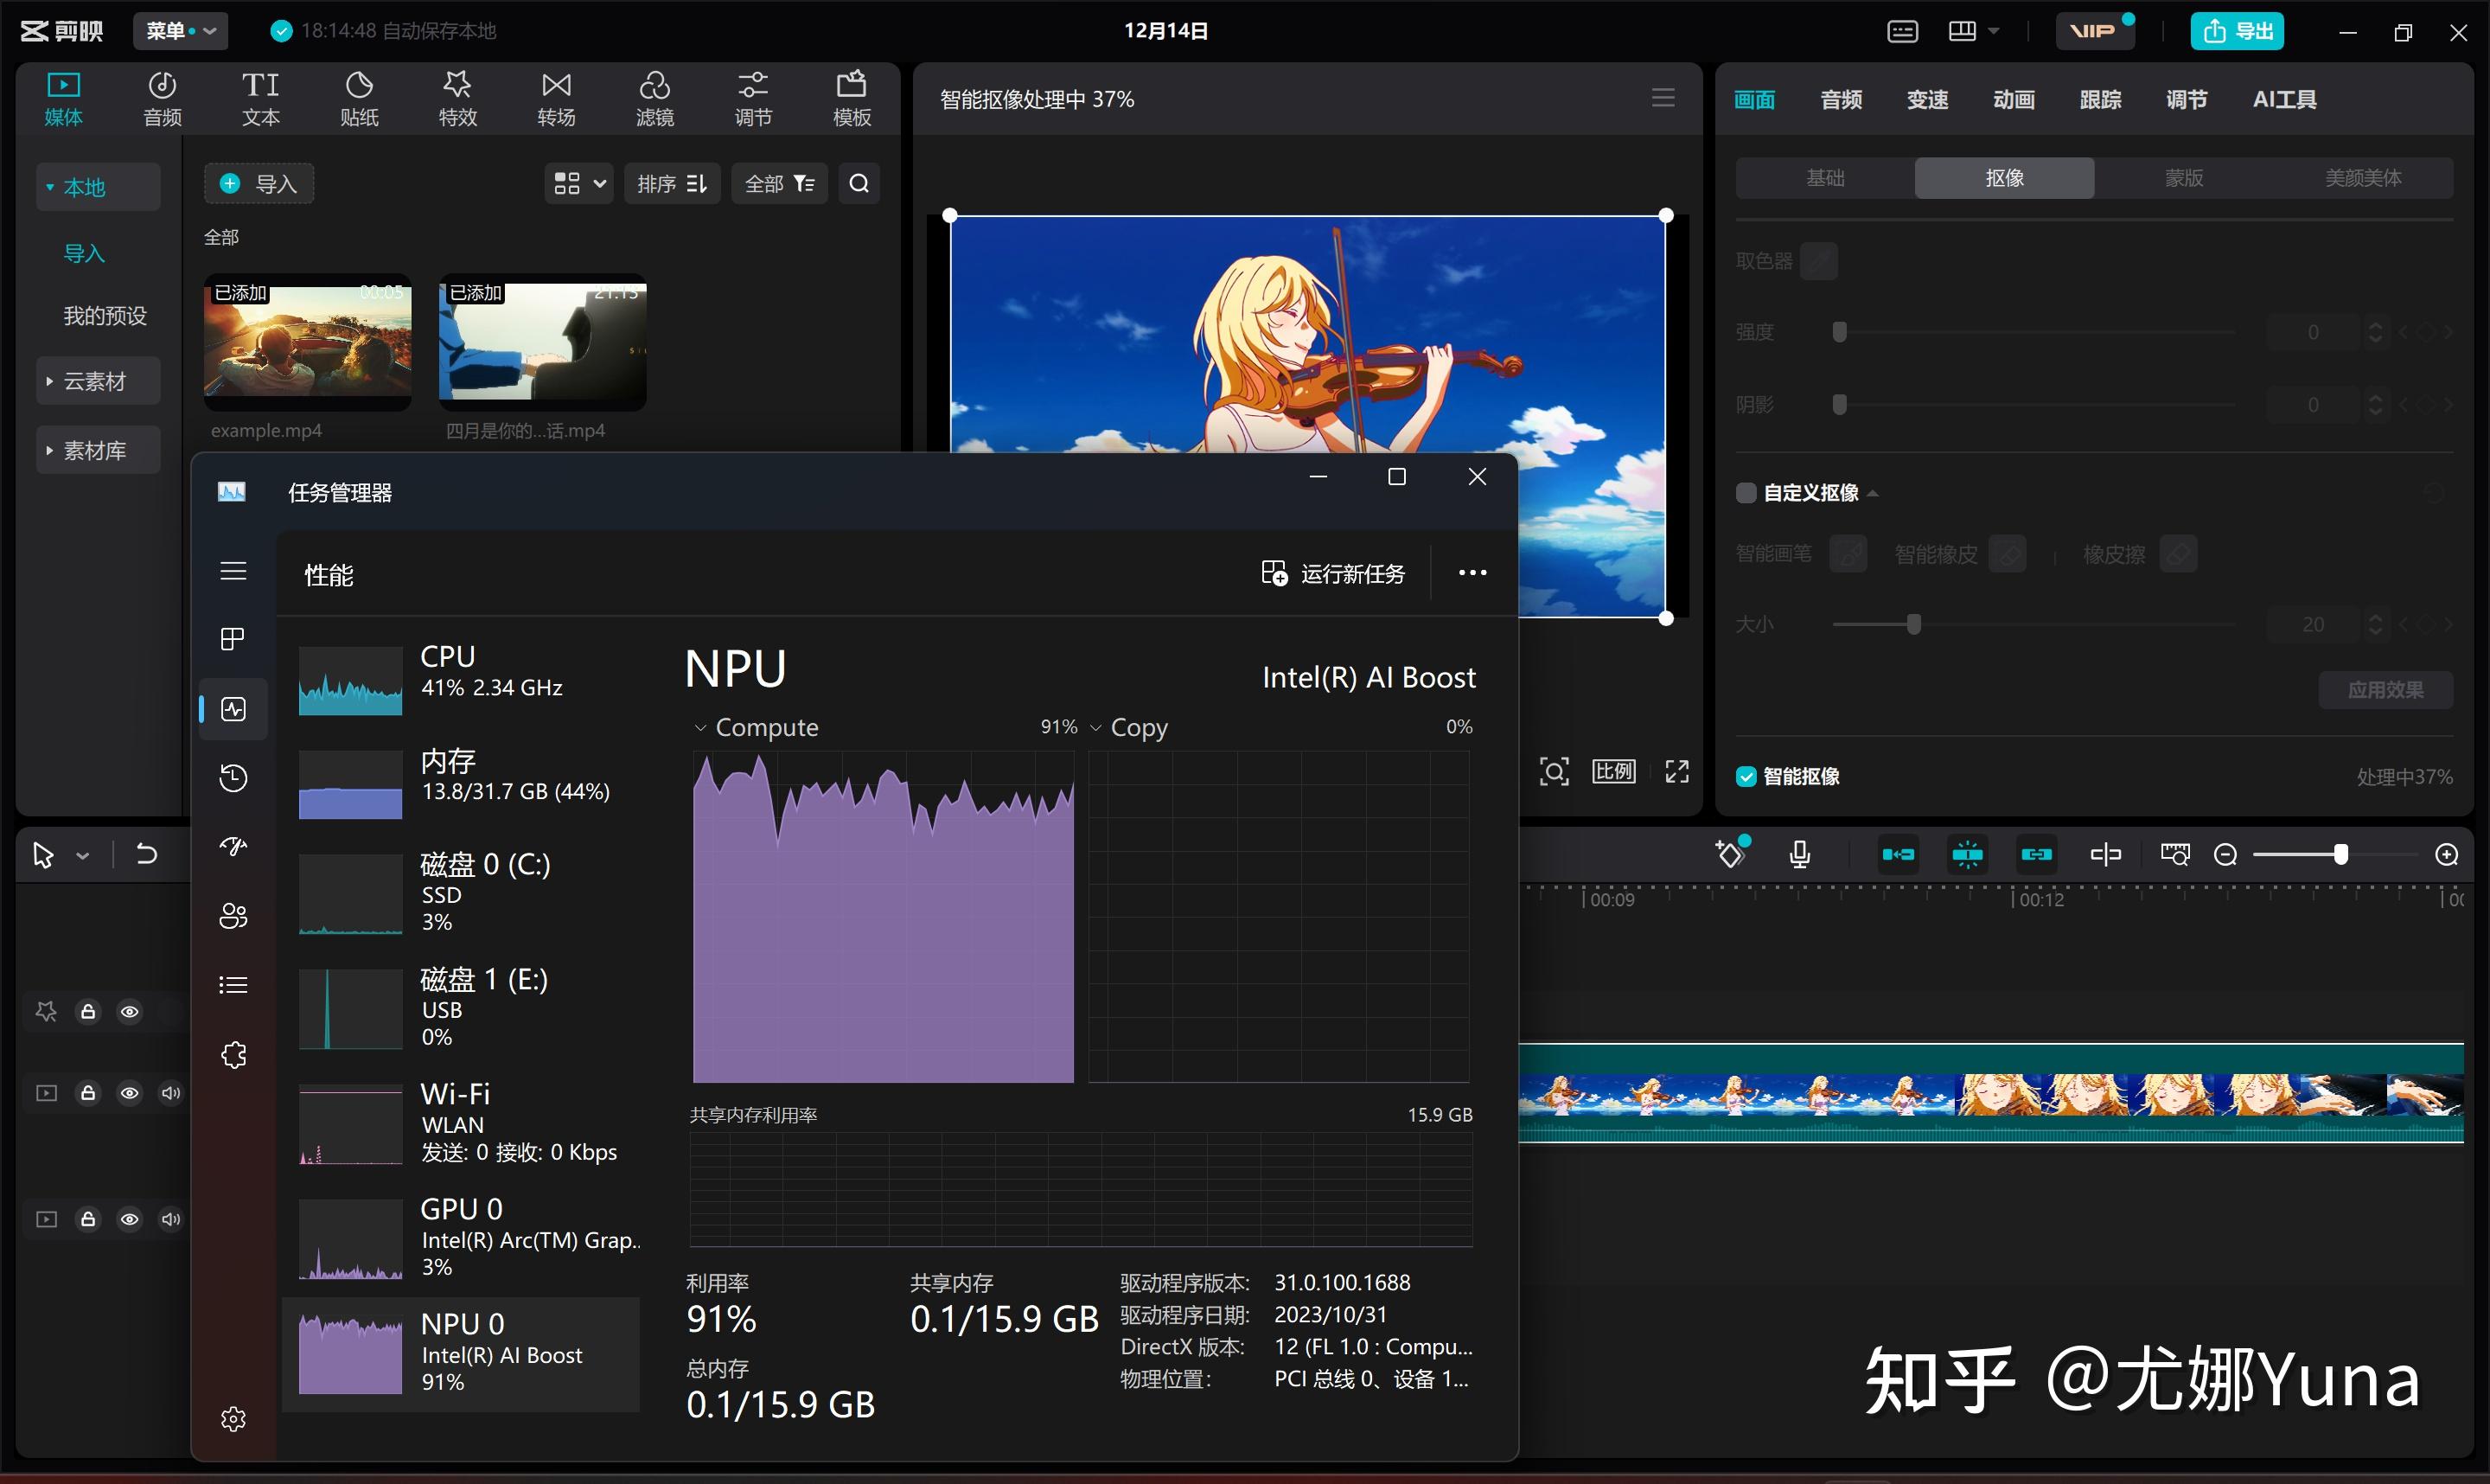
Task: Open the 菜单 dropdown menu
Action: click(x=181, y=31)
